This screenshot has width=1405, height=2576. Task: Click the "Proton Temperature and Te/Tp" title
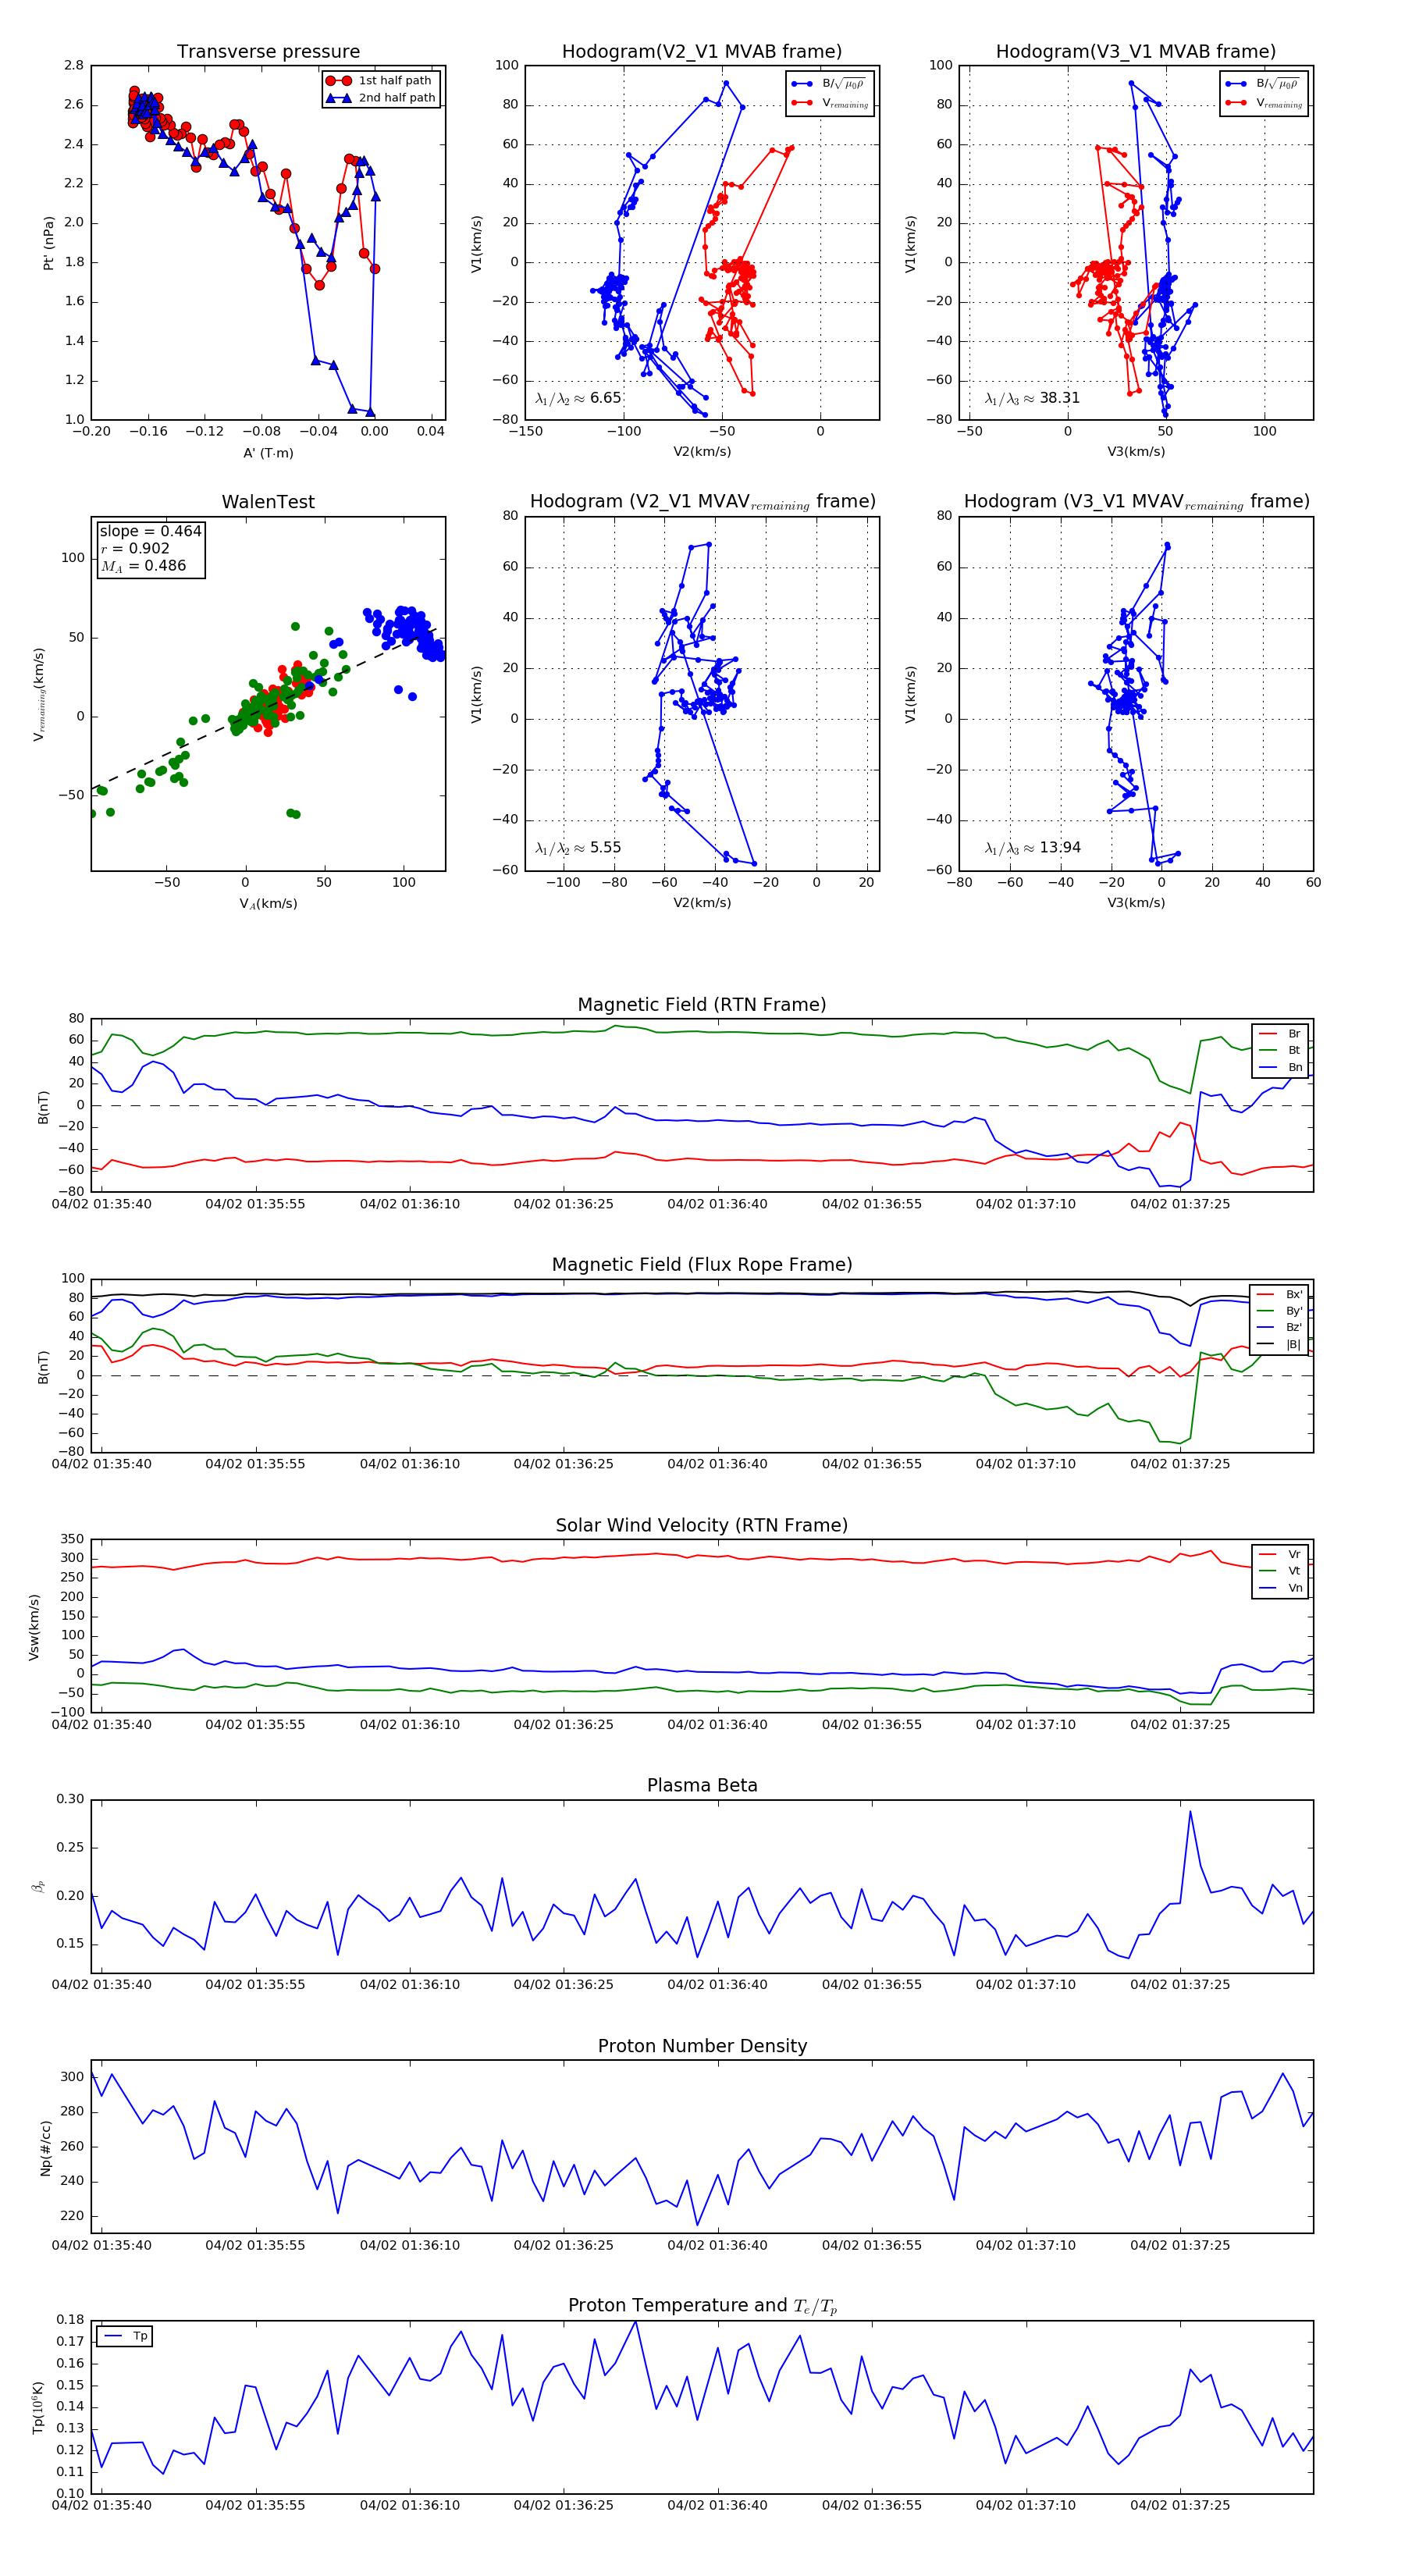click(x=702, y=2306)
